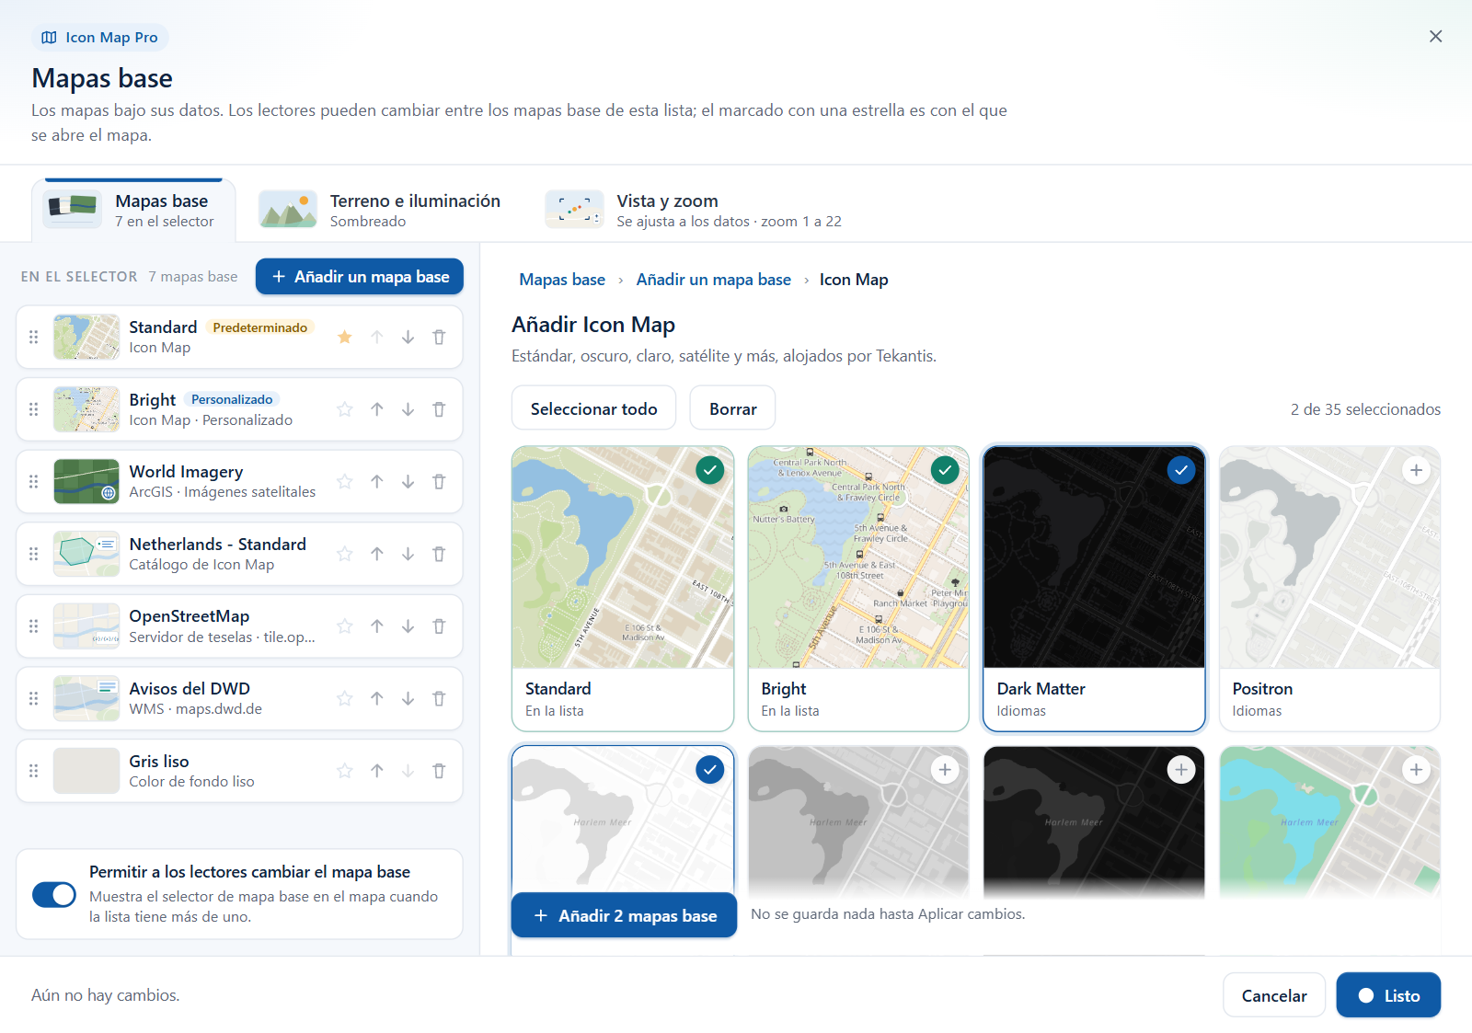
Task: Close the Mapas base dialog
Action: point(1435,37)
